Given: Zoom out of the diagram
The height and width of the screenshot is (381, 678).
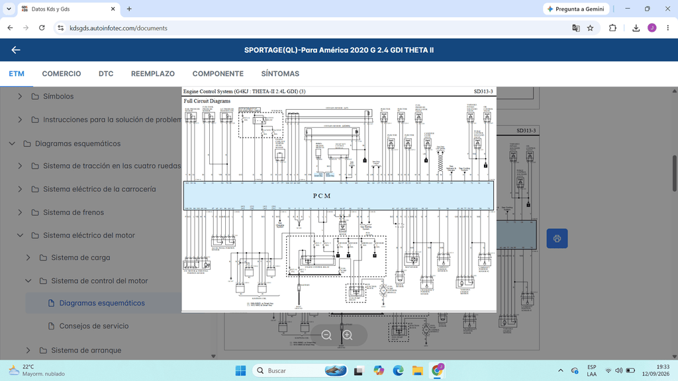Looking at the screenshot, I should point(326,335).
